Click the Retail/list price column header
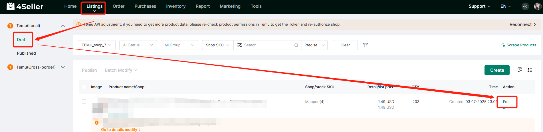The height and width of the screenshot is (132, 543). pyautogui.click(x=381, y=87)
